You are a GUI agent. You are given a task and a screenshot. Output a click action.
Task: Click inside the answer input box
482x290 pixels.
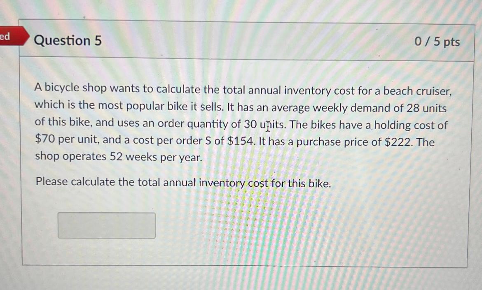coord(106,225)
